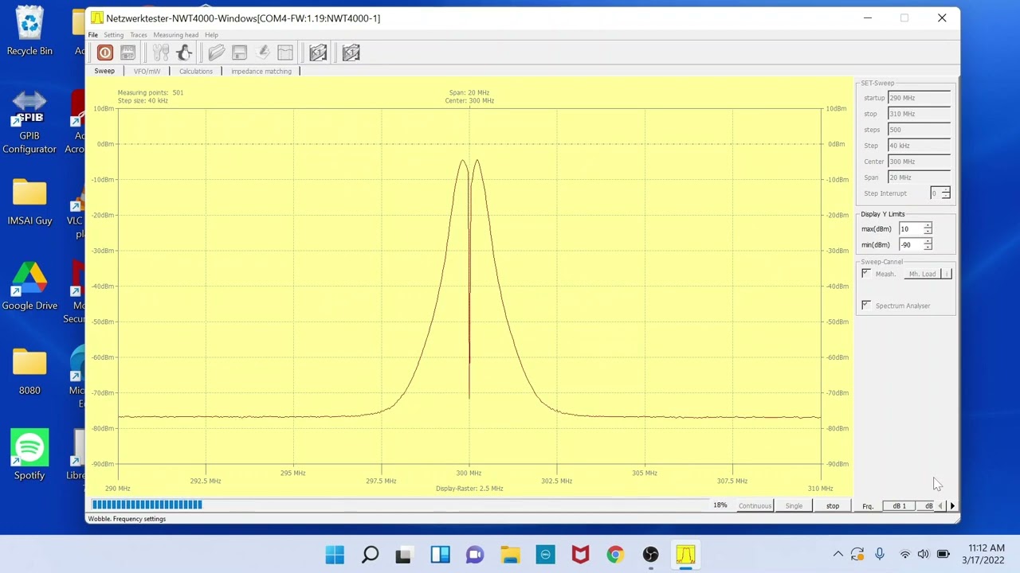The image size is (1020, 573).
Task: Open File Explorer from the taskbar
Action: click(x=510, y=555)
